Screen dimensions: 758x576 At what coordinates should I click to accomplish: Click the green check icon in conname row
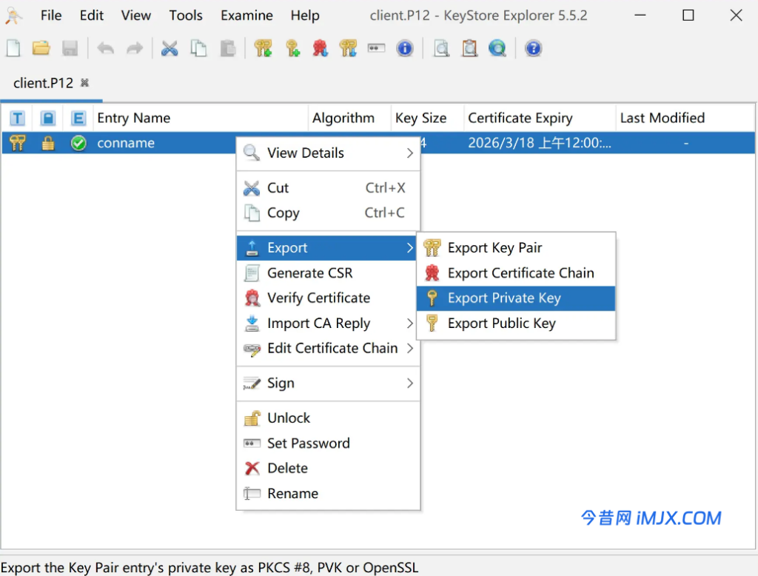pyautogui.click(x=78, y=143)
